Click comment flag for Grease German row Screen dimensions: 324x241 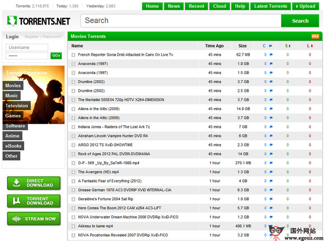point(271,190)
